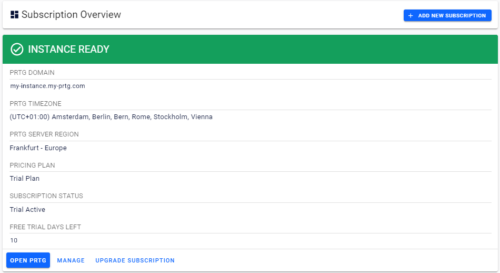This screenshot has height=273, width=500.
Task: Select the UTC+01:00 timezone value
Action: pyautogui.click(x=111, y=117)
